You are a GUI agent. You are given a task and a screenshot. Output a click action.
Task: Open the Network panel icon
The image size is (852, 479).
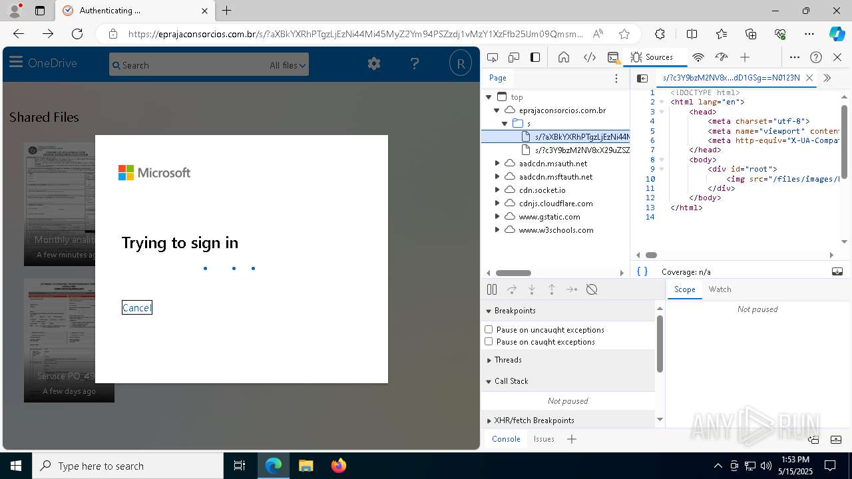coord(698,57)
